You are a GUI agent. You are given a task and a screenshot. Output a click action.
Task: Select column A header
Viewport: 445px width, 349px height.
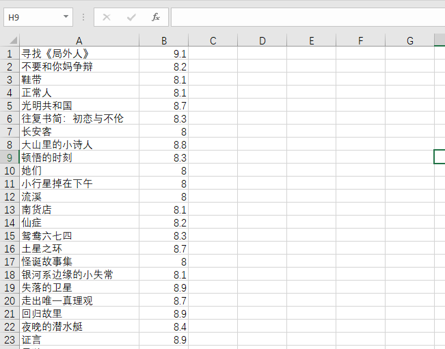click(79, 40)
